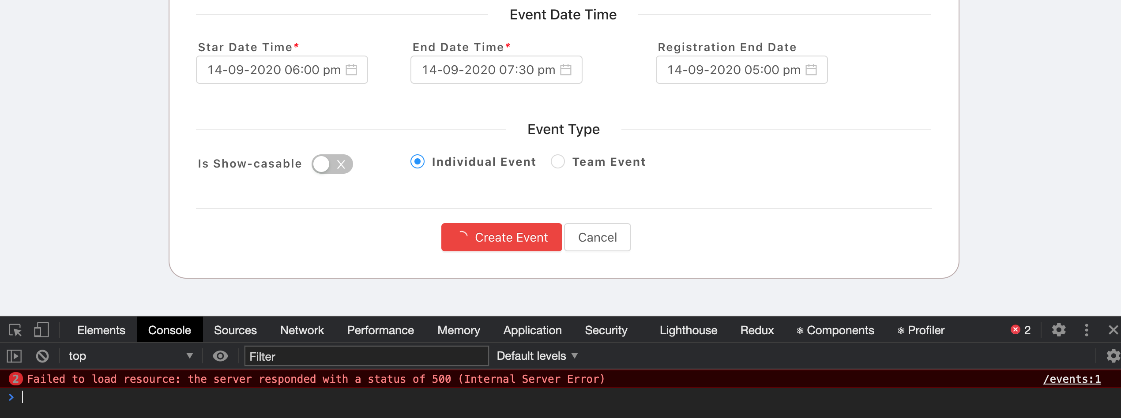Screen dimensions: 1121x418
Task: Open the Performance tab
Action: [380, 330]
